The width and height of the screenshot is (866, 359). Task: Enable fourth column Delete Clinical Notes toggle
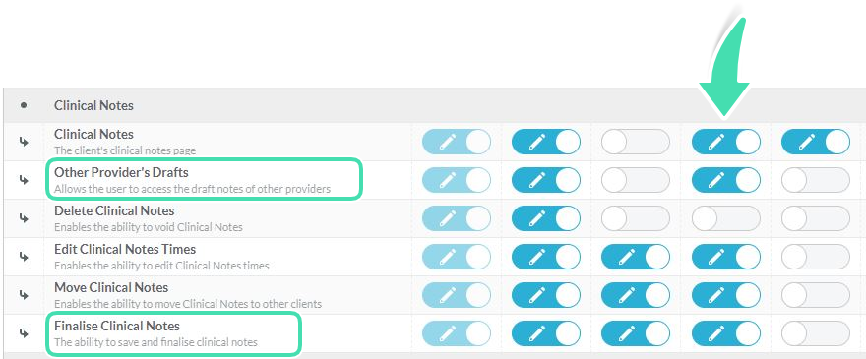point(725,218)
